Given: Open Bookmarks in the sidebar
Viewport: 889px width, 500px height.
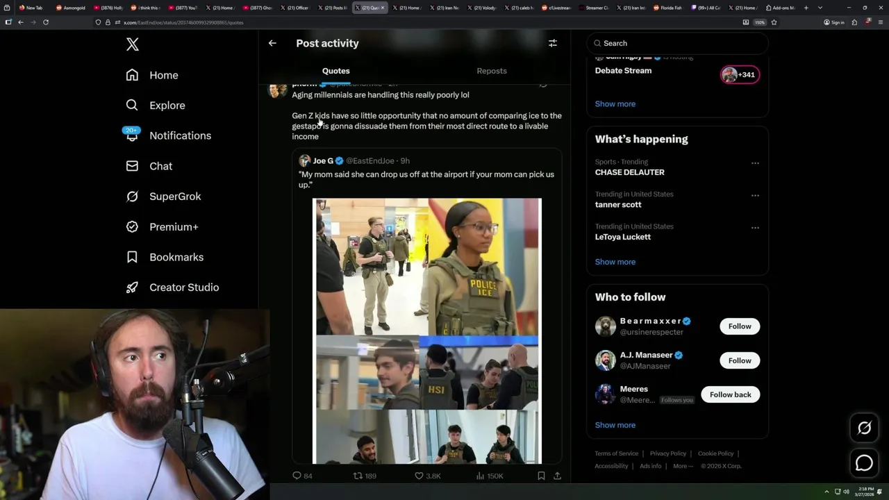Looking at the screenshot, I should tap(165, 257).
